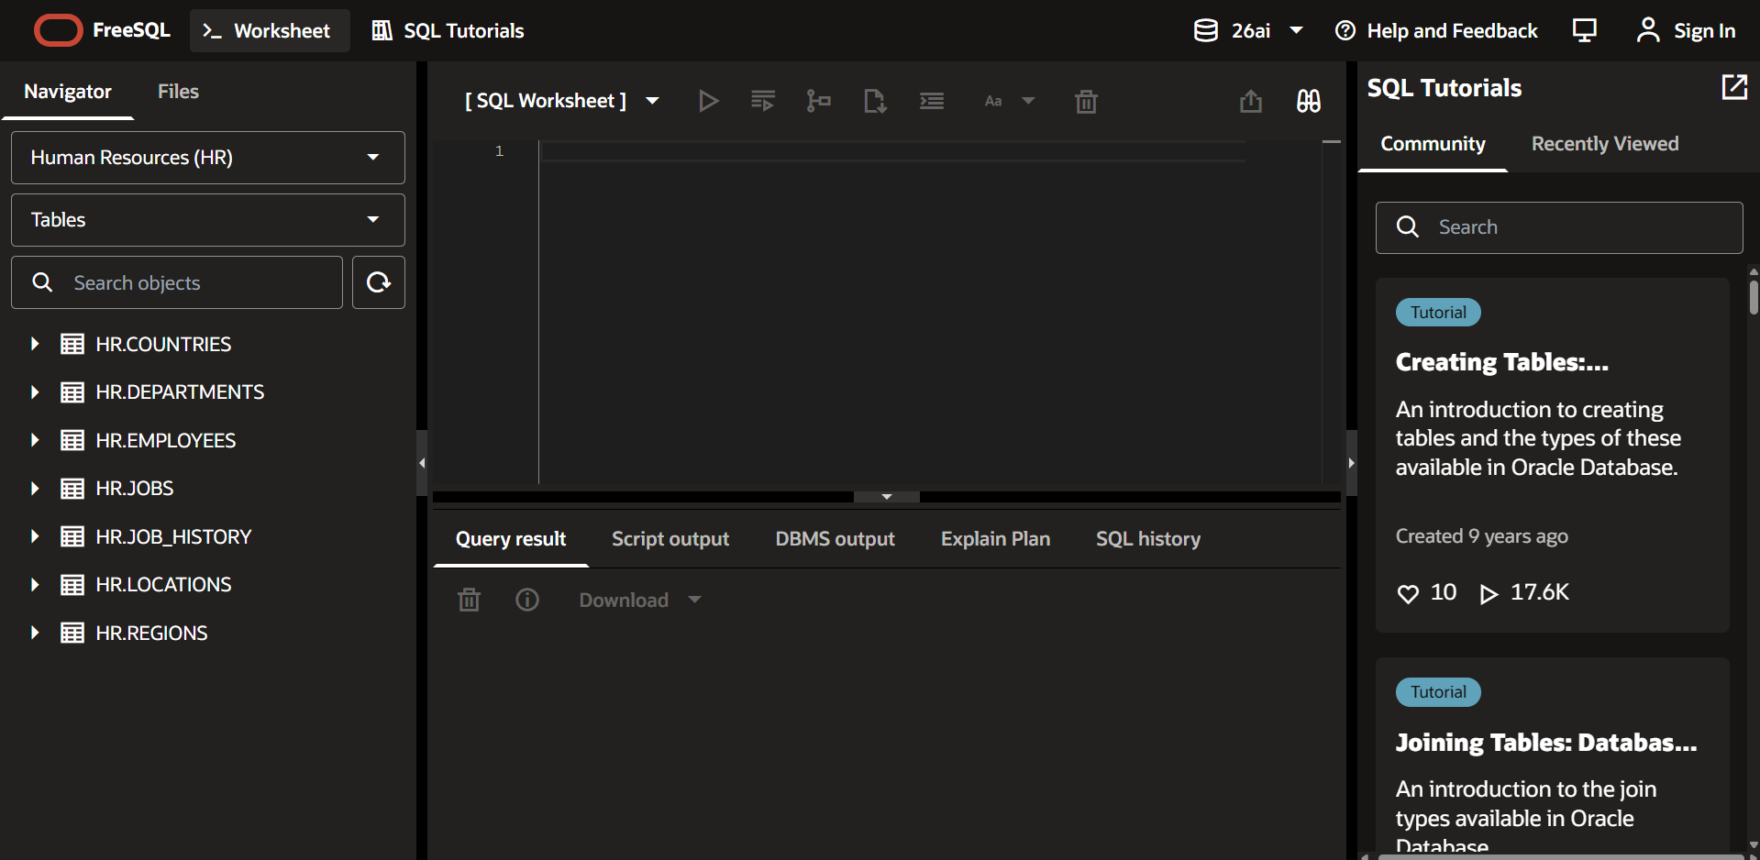The height and width of the screenshot is (860, 1760).
Task: Click the tutorials Search field
Action: click(1559, 227)
